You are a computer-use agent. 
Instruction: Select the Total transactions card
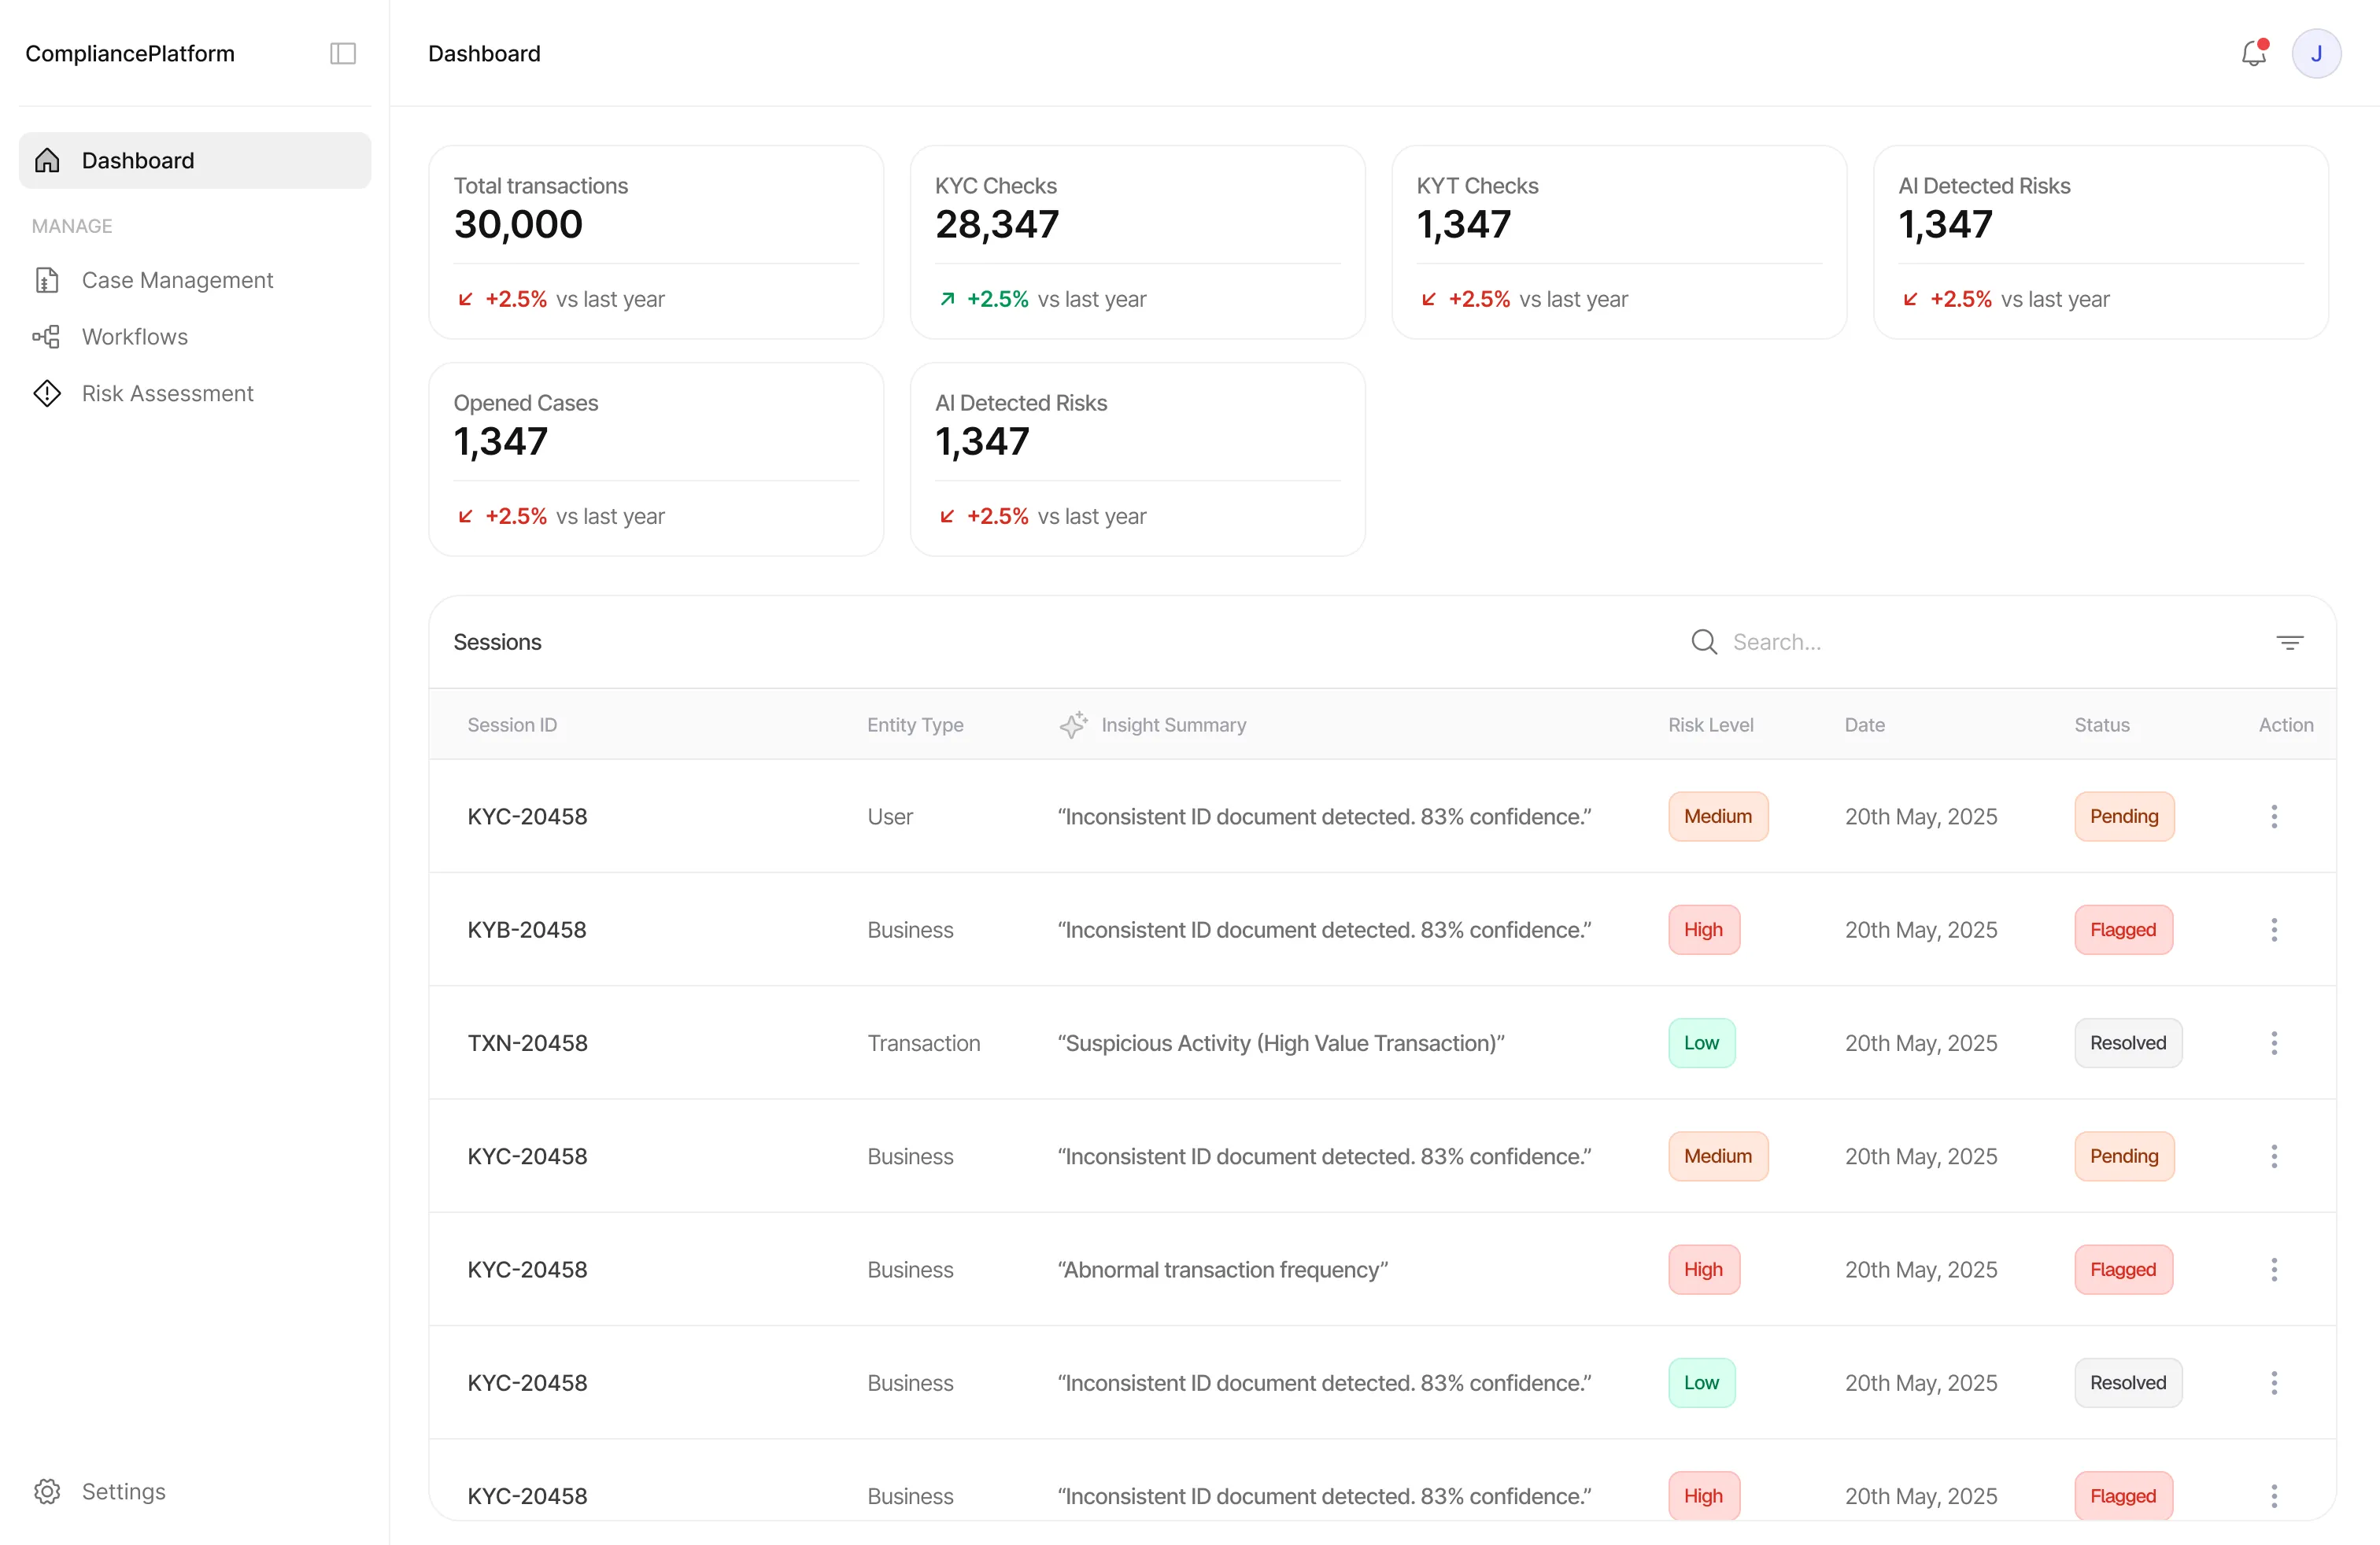(x=656, y=242)
